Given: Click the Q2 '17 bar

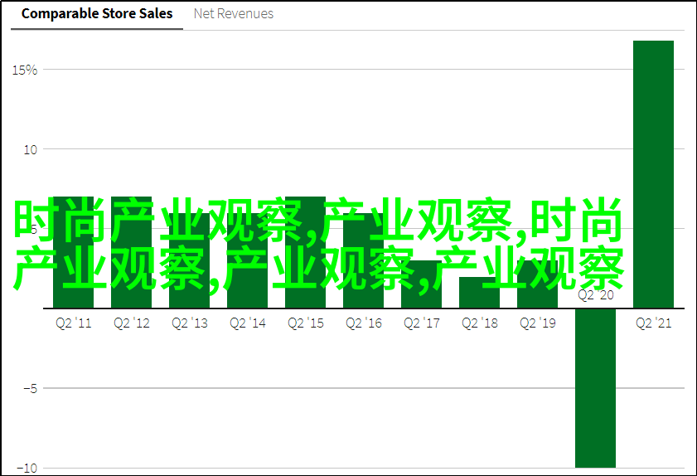Looking at the screenshot, I should (421, 284).
